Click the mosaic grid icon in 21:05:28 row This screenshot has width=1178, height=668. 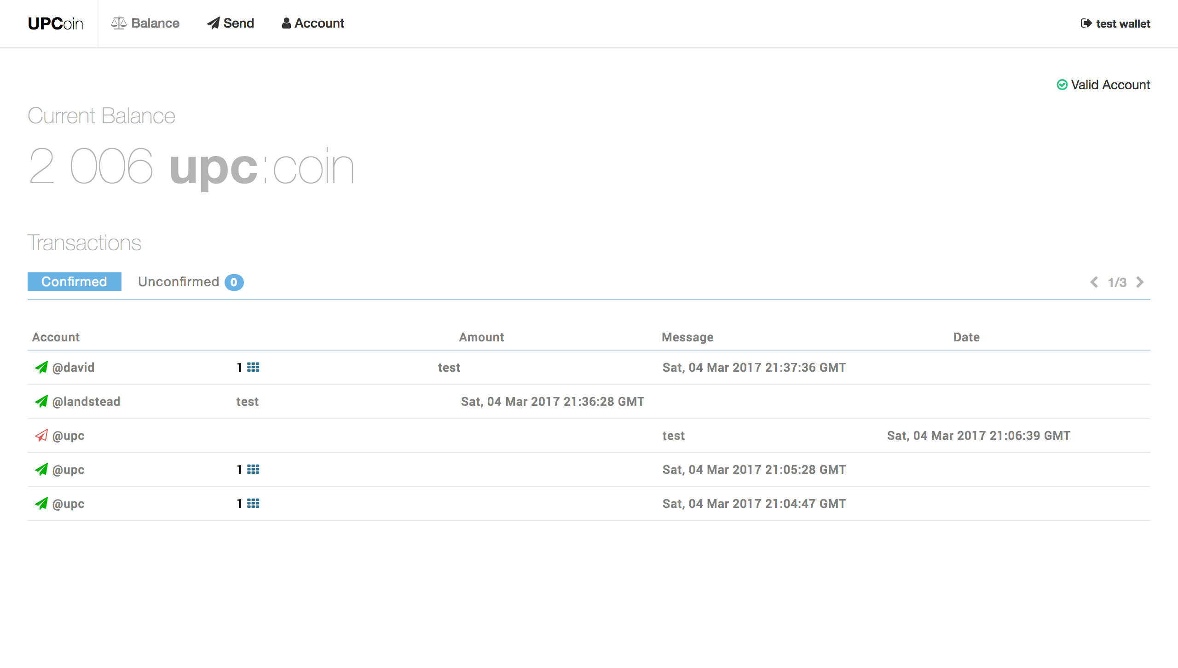(253, 469)
